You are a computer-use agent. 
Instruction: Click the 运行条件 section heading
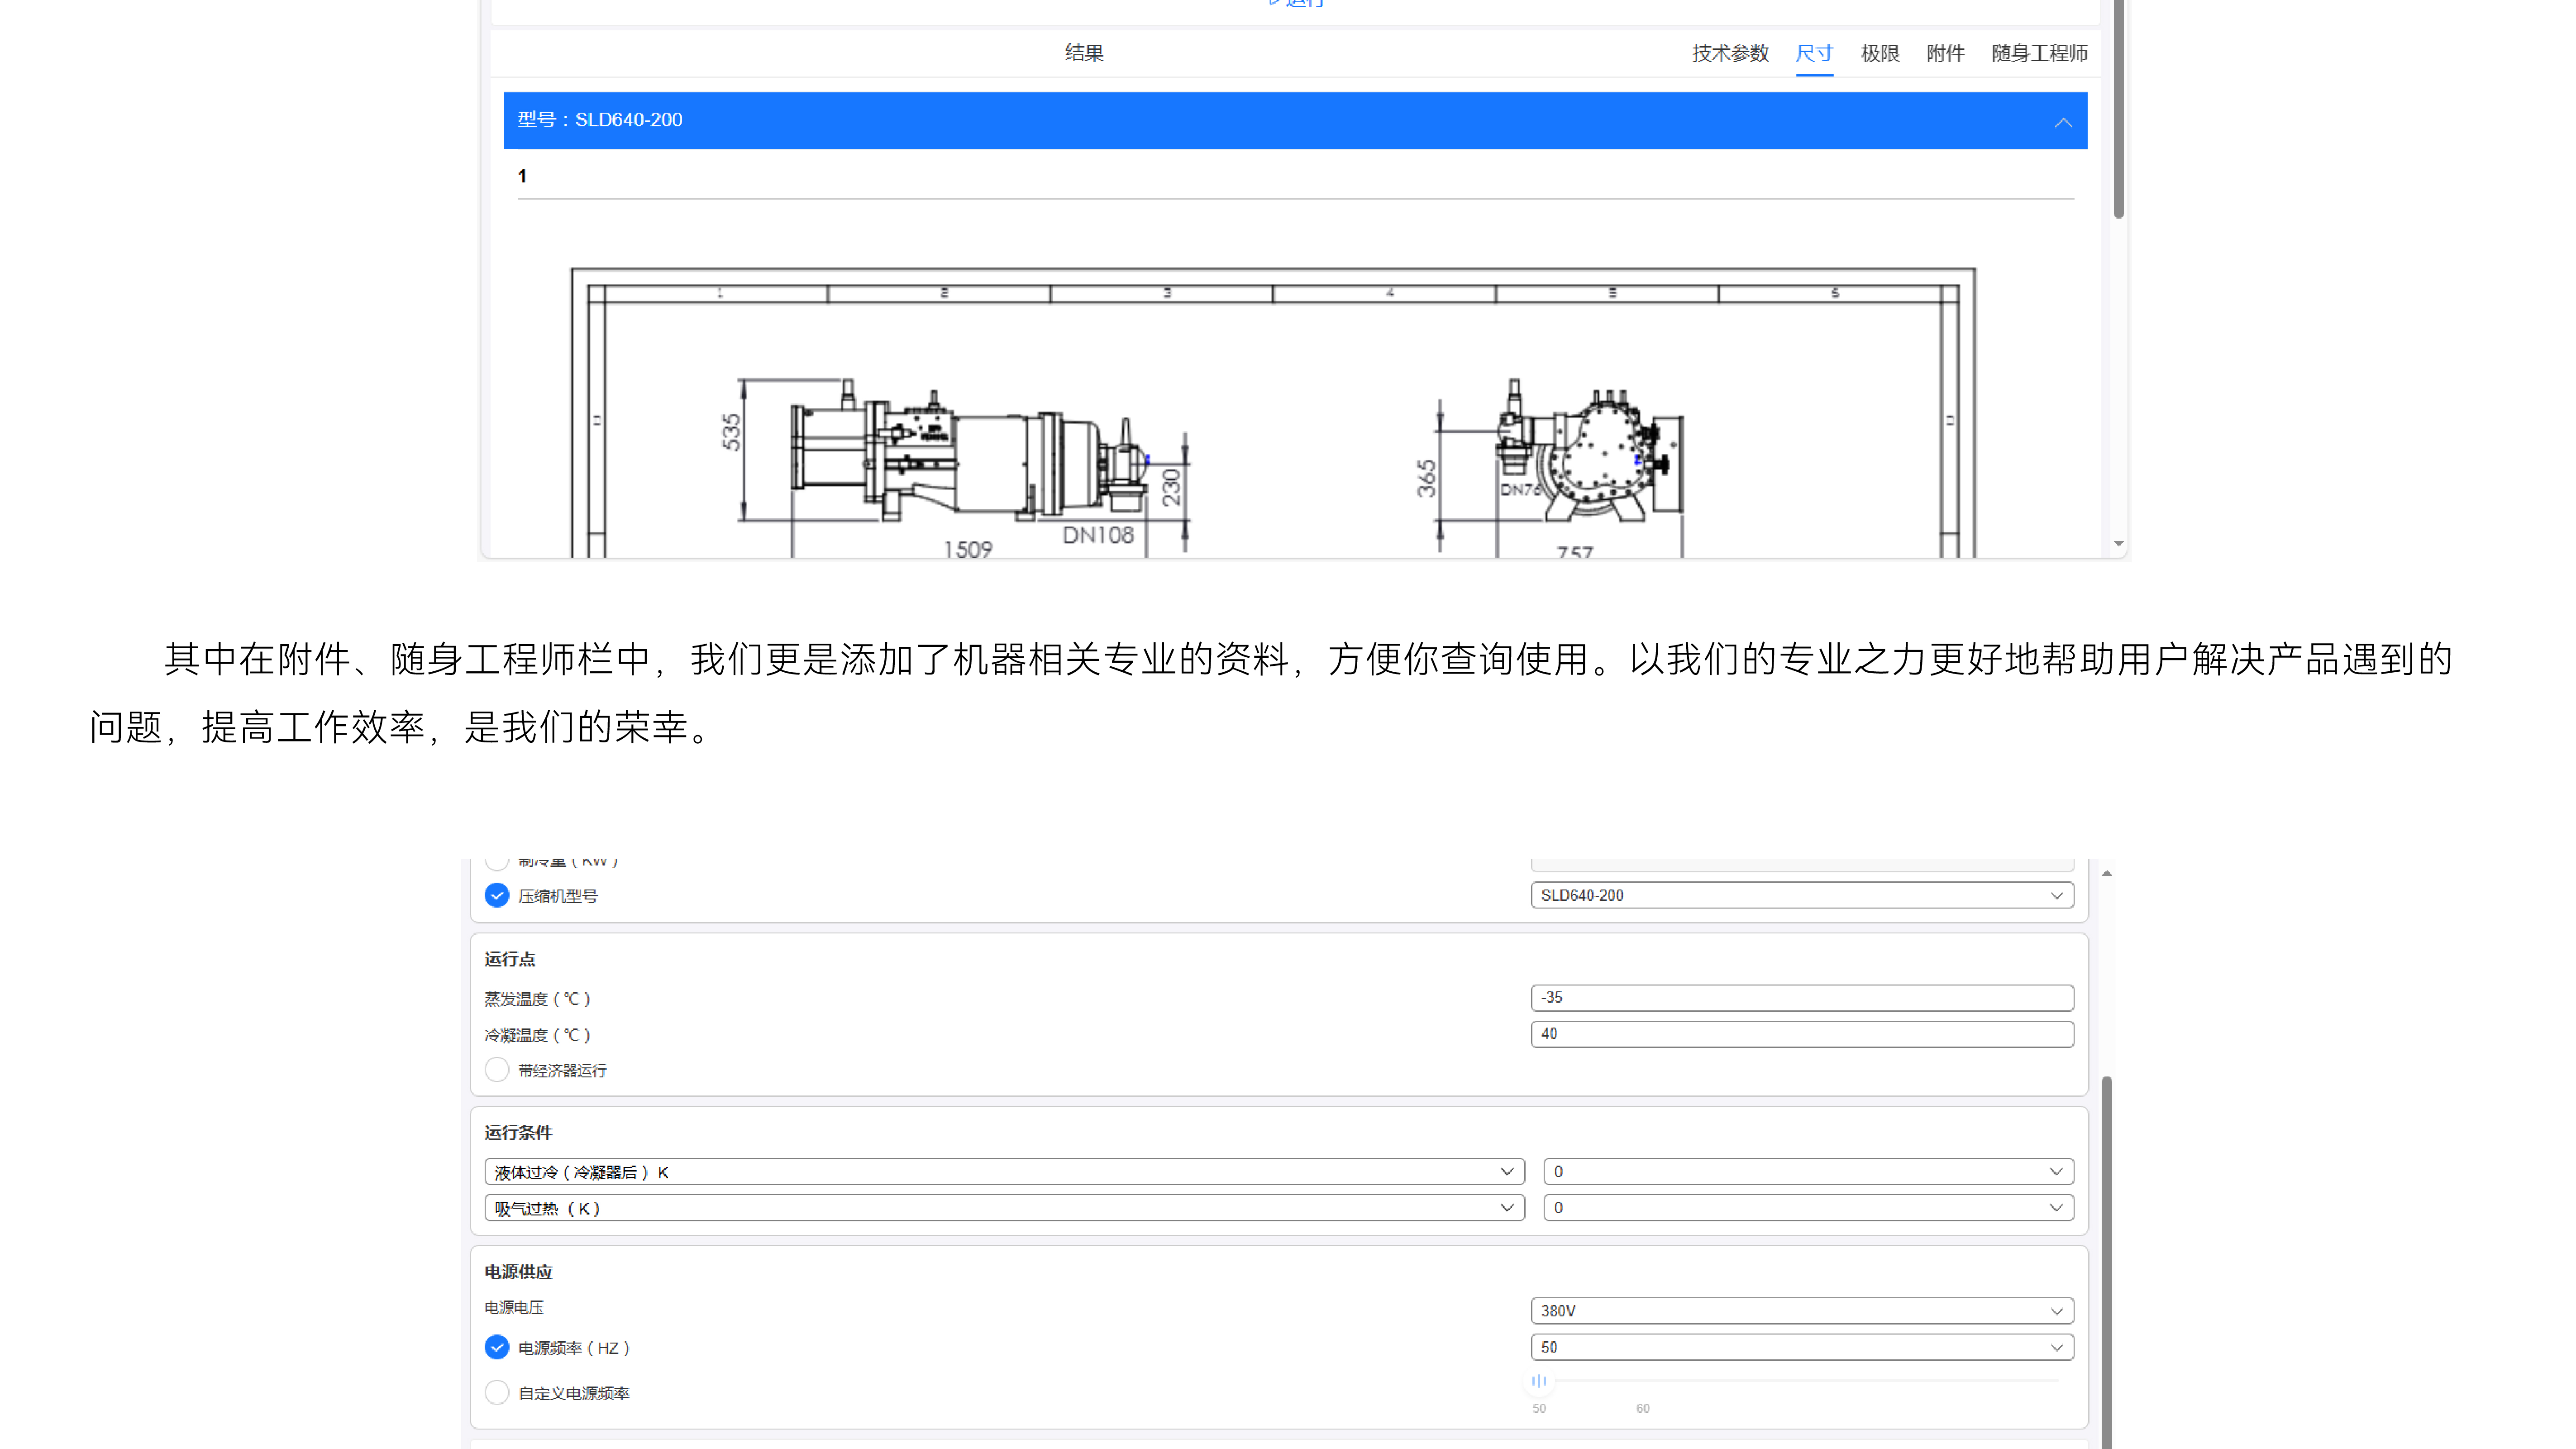(518, 1132)
